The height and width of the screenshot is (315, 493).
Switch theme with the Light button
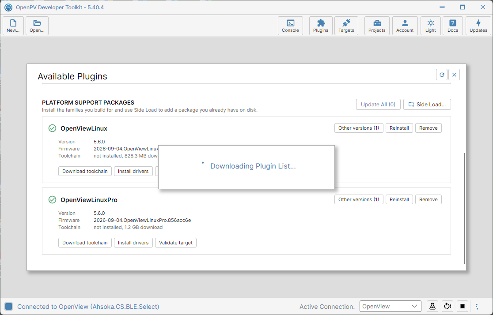[430, 26]
